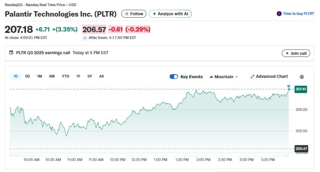Click the star icon on Follow

click(x=127, y=14)
